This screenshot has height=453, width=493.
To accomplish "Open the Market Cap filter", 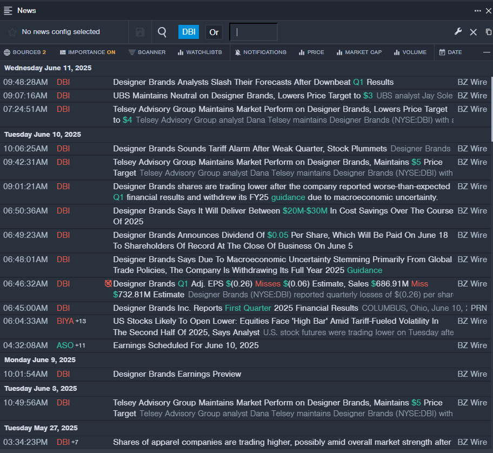I will coord(359,52).
